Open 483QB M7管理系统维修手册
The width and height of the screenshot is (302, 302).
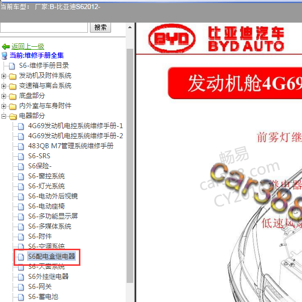coord(71,146)
